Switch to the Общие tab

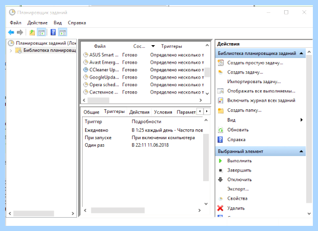tap(91, 112)
